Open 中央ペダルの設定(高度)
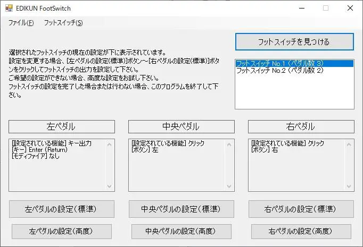This screenshot has height=247, width=363. (x=181, y=231)
